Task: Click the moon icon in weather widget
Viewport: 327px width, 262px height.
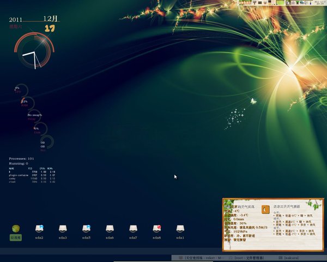Action: click(x=265, y=209)
